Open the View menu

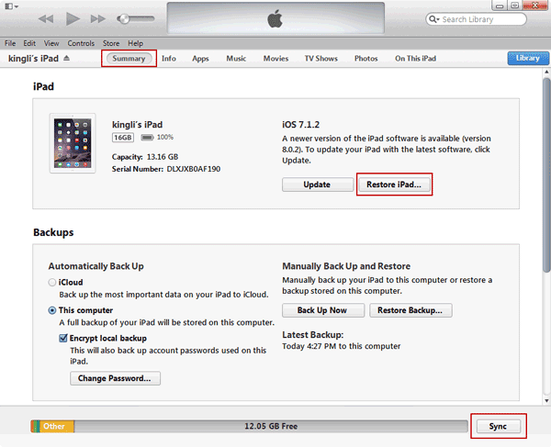pos(51,43)
